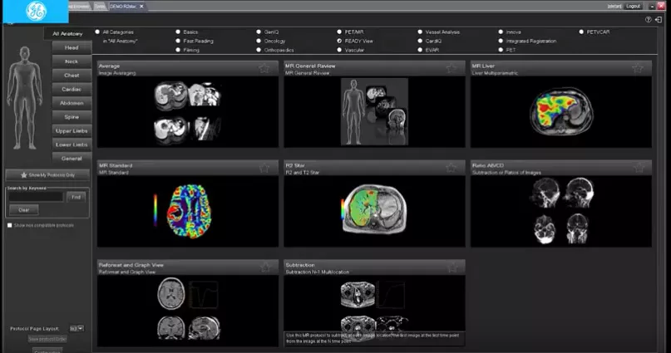Viewport: 671px width, 353px height.
Task: Click the exit door icon near help
Action: [659, 20]
